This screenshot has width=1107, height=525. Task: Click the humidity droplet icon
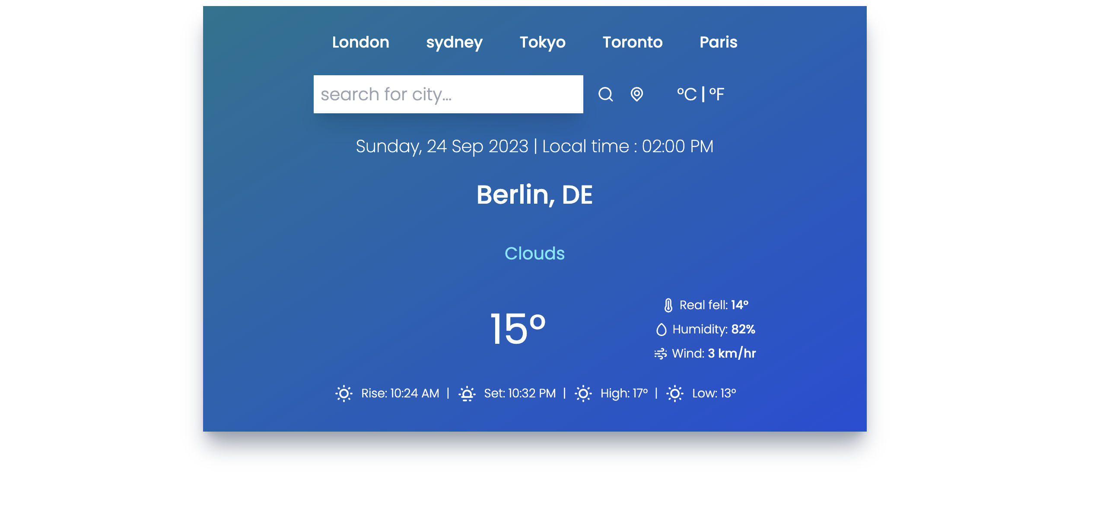point(661,330)
